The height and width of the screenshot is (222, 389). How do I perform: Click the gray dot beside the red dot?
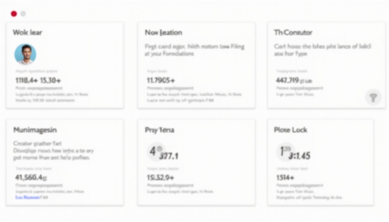coord(23,13)
